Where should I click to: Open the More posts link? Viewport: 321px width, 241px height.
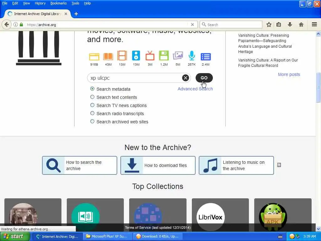(289, 74)
